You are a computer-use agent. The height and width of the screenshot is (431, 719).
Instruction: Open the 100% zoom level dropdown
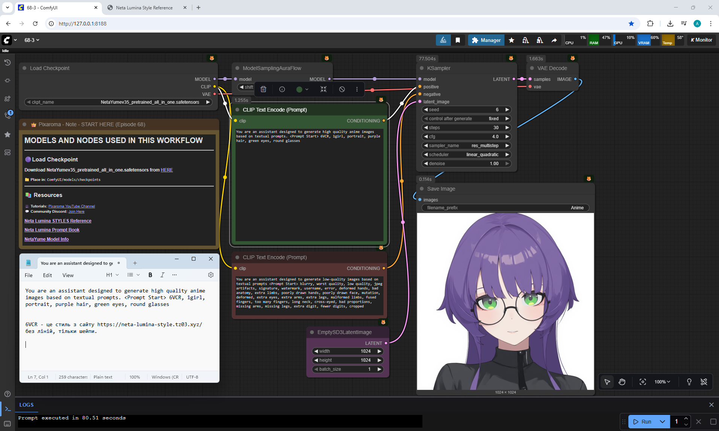coord(662,382)
